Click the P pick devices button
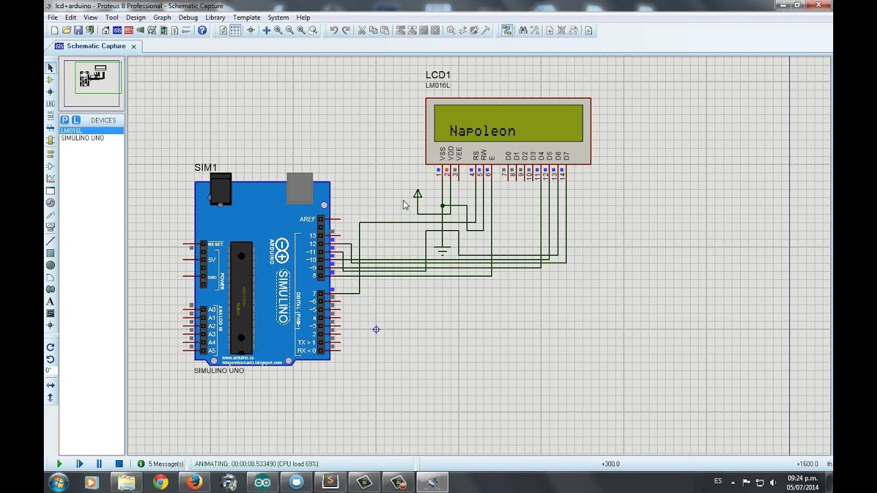Viewport: 877px width, 493px height. (x=65, y=120)
